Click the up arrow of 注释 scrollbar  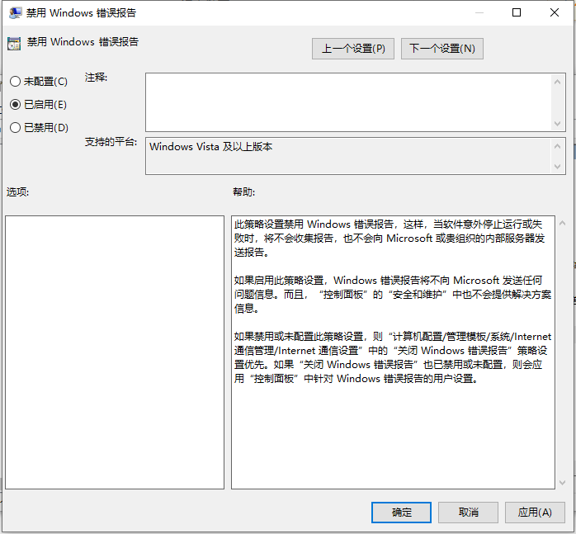[557, 82]
